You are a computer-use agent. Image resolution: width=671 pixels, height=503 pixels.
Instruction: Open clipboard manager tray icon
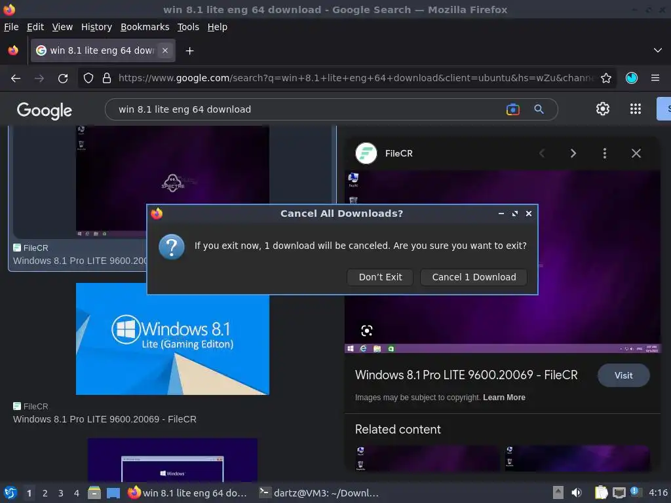pyautogui.click(x=601, y=493)
